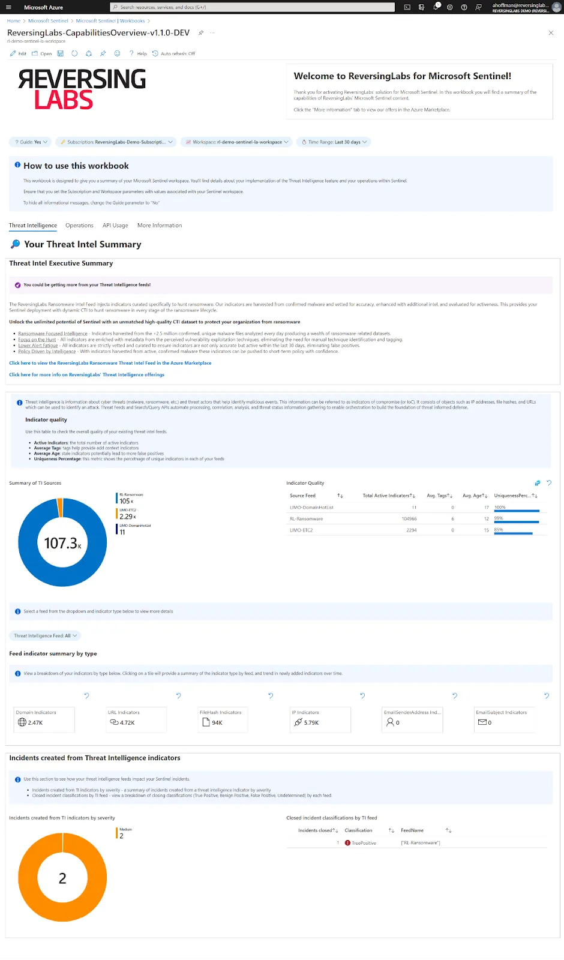564x960 pixels.
Task: Open Indicator Quality query in Logs icon
Action: point(538,483)
